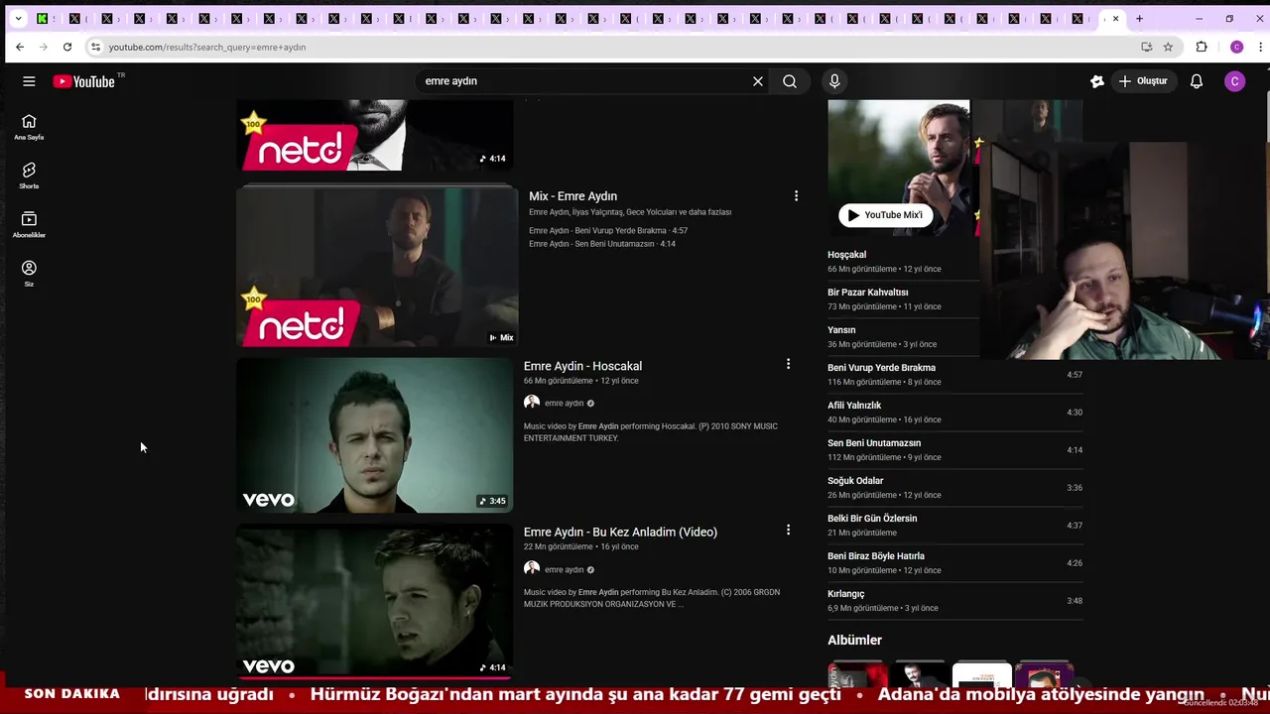
Task: Open the Oluştur create button
Action: click(x=1144, y=81)
